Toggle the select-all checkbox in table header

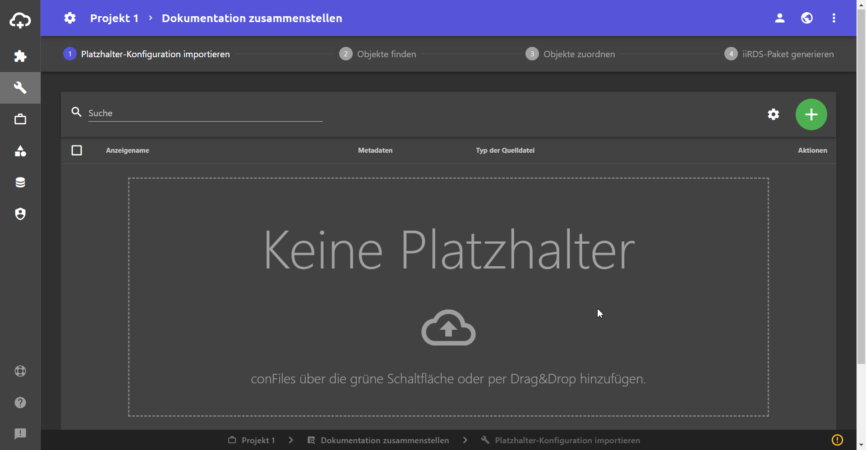pos(77,150)
